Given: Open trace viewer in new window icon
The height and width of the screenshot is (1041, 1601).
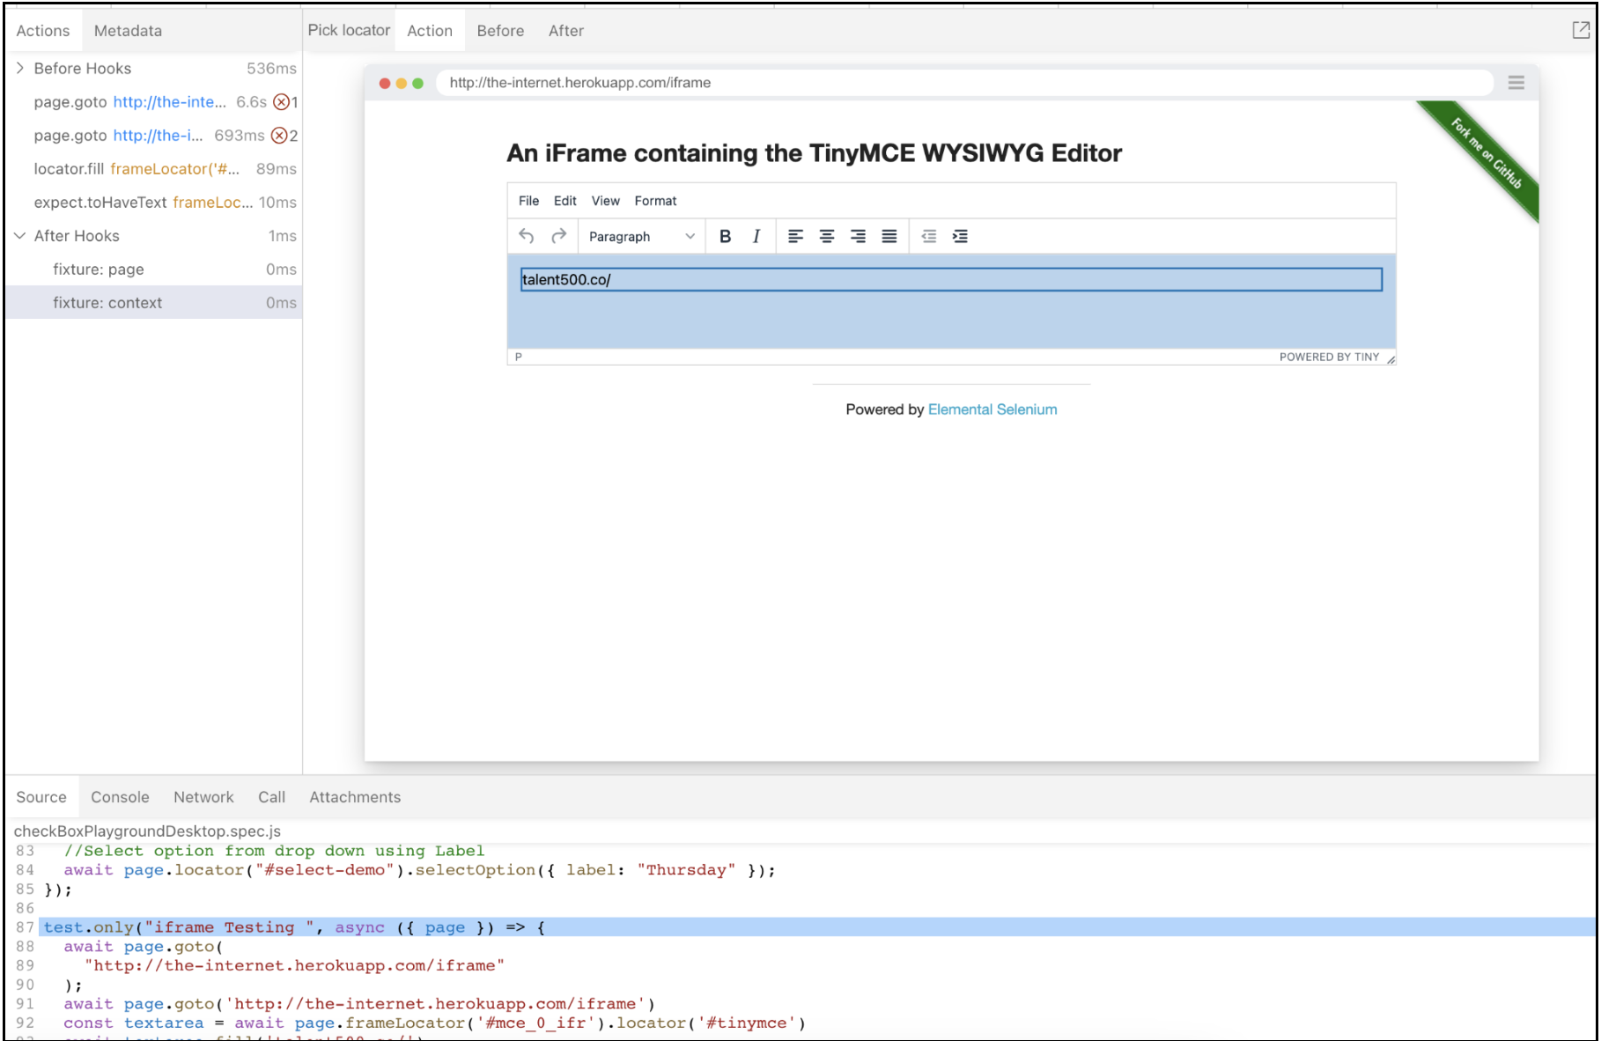Looking at the screenshot, I should point(1580,31).
